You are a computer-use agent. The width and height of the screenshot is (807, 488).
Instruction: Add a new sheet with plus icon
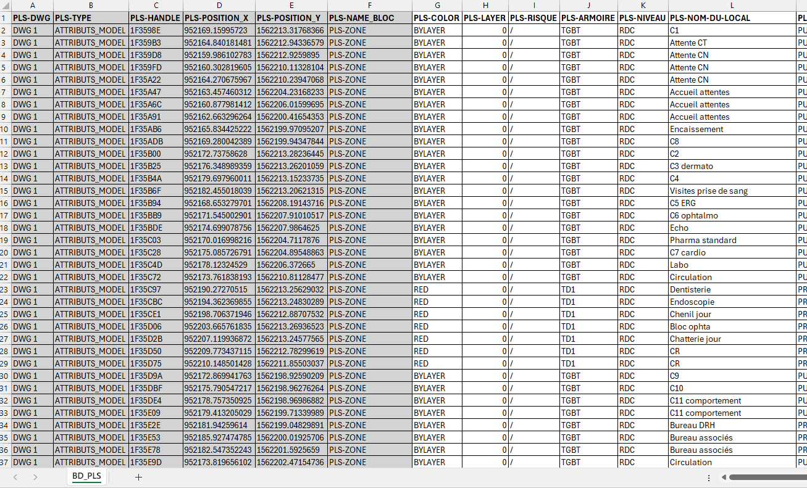[138, 477]
